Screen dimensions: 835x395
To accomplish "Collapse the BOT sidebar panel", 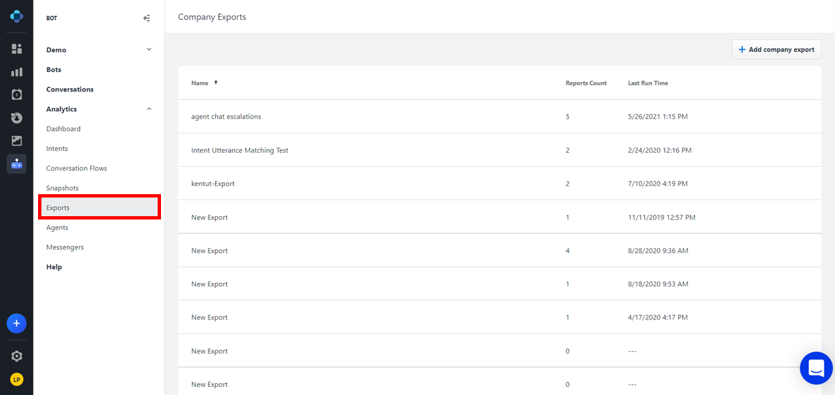I will coord(147,18).
